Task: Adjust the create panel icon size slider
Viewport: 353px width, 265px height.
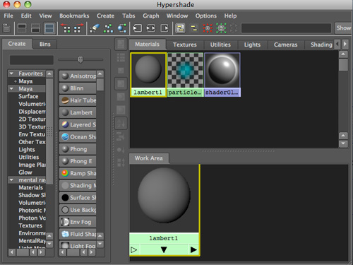Action: [x=80, y=59]
